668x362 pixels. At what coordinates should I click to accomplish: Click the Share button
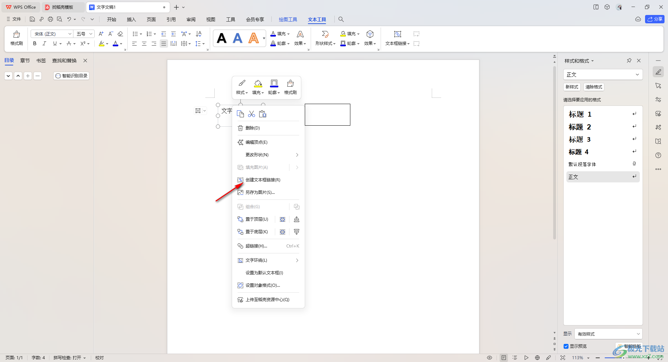click(x=654, y=19)
